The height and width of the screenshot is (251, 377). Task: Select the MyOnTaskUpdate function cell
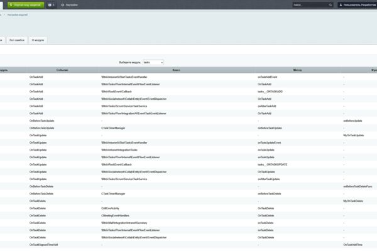pyautogui.click(x=353, y=136)
